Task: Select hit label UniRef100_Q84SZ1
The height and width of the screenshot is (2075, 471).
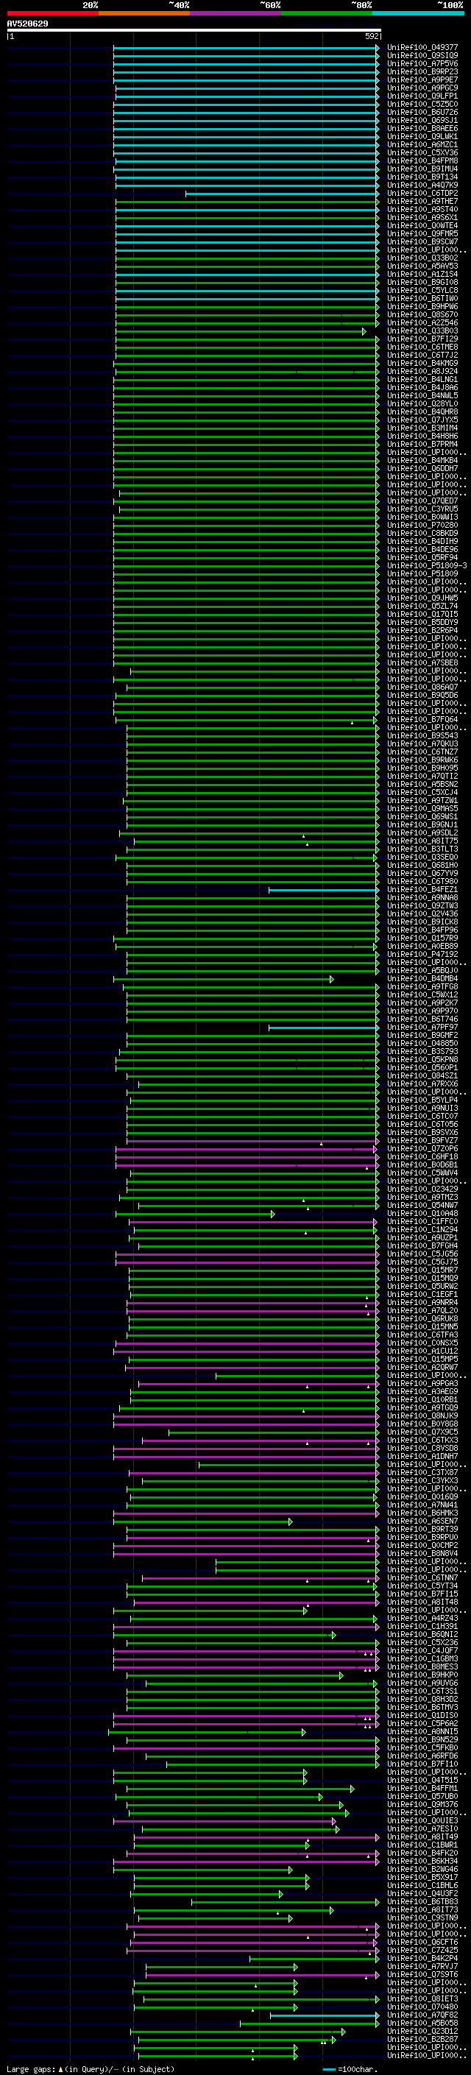Action: click(x=422, y=1076)
